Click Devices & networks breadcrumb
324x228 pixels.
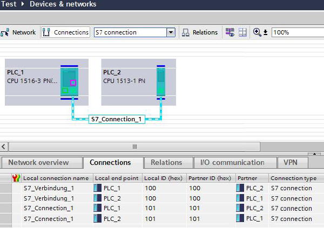63,4
